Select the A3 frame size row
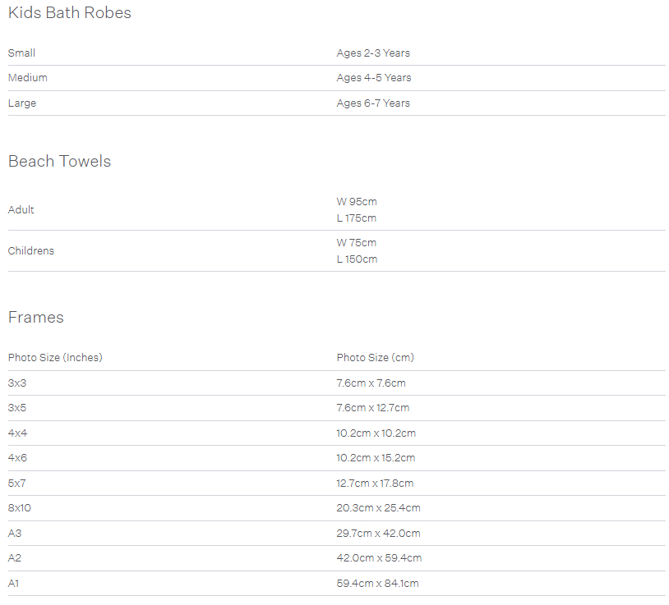 337,534
